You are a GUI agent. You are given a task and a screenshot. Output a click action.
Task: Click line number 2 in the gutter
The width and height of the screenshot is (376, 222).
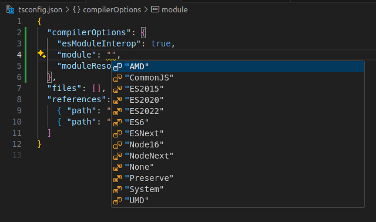19,32
